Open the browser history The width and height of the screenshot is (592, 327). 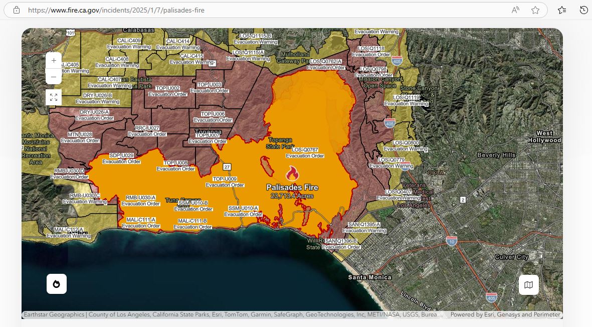(583, 10)
